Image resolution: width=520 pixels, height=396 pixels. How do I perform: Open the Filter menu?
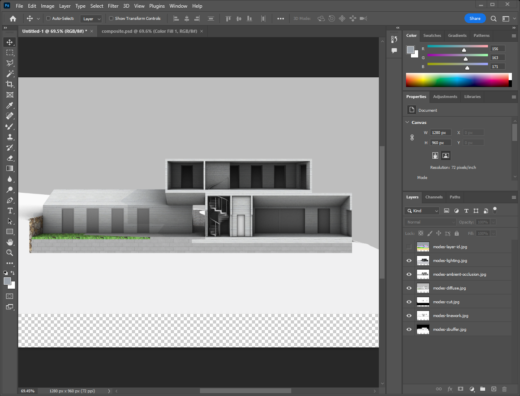(x=113, y=6)
